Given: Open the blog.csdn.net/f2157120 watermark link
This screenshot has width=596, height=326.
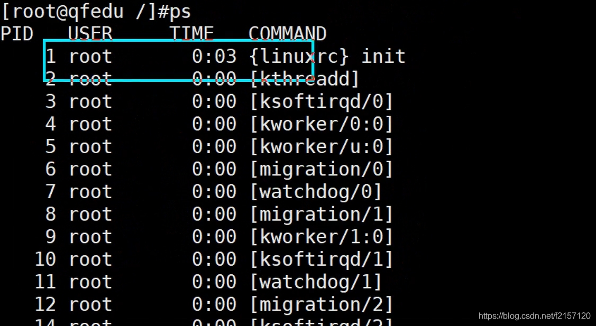Looking at the screenshot, I should pyautogui.click(x=535, y=316).
